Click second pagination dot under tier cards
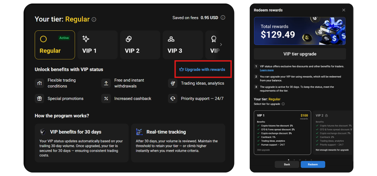 pos(294,160)
